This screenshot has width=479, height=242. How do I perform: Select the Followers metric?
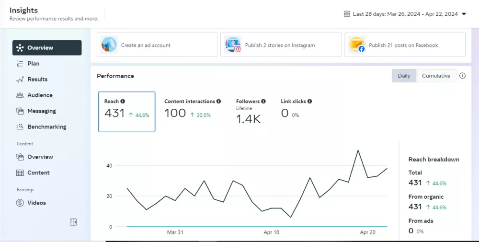point(251,112)
